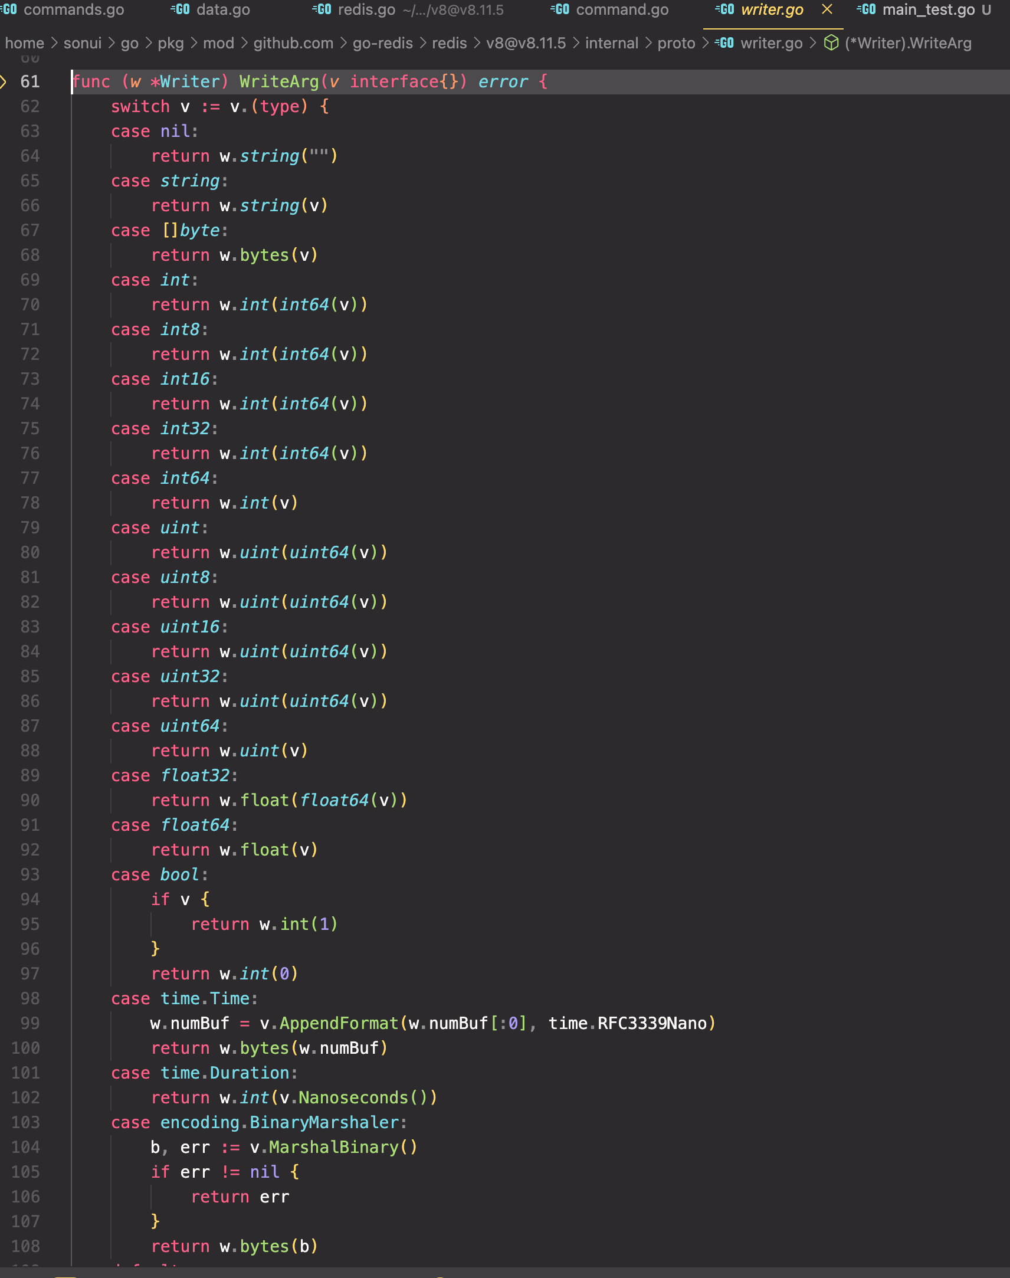Switch to the data.go tab

(x=224, y=9)
